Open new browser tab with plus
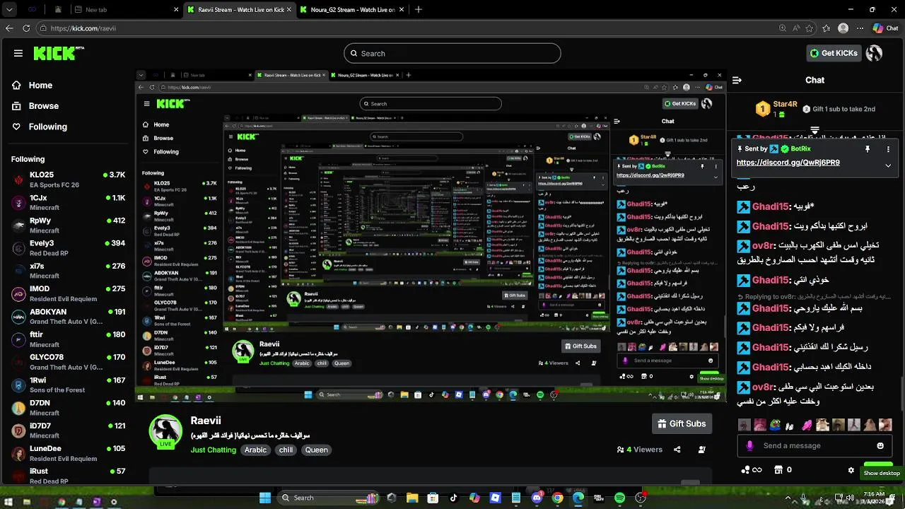This screenshot has height=509, width=905. 419,10
